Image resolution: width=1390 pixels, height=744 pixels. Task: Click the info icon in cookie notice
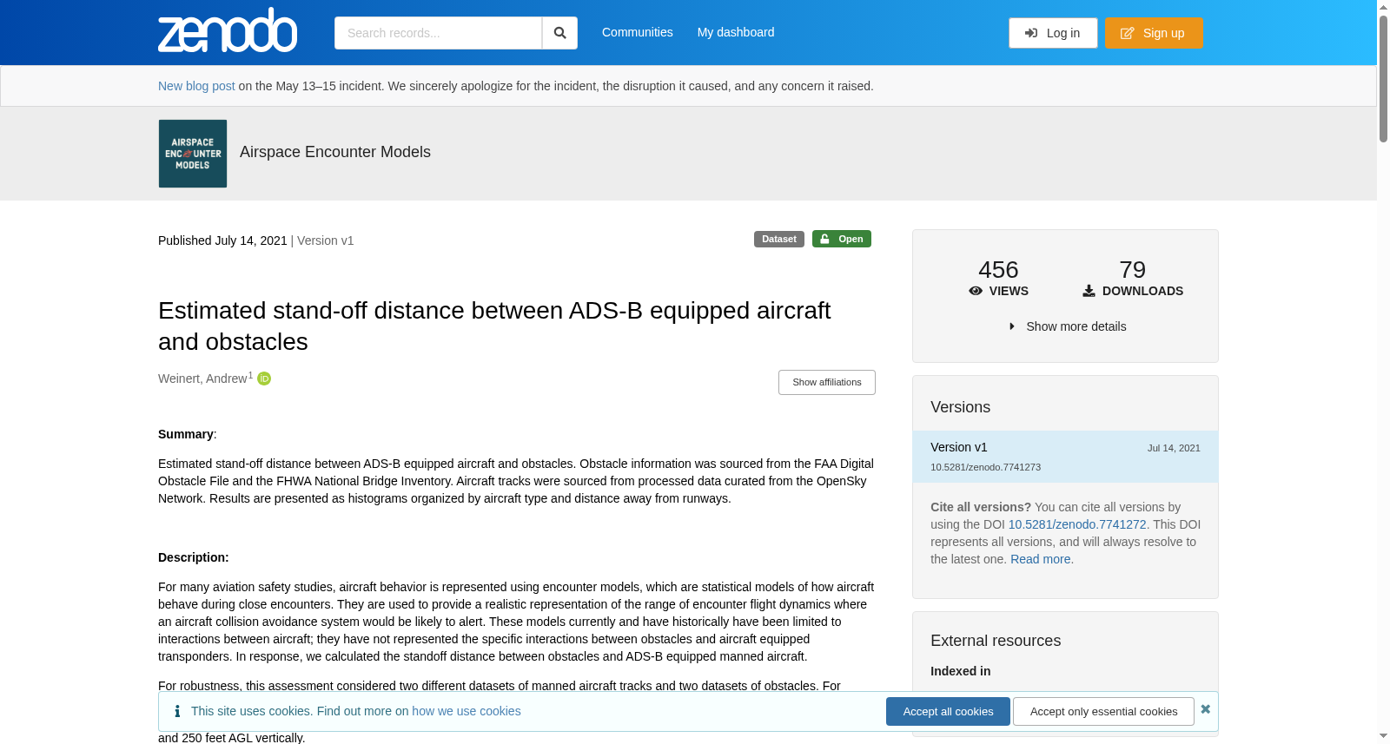point(177,711)
